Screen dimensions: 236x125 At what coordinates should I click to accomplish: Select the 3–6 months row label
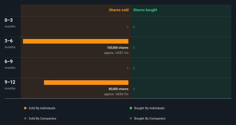pyautogui.click(x=10, y=44)
